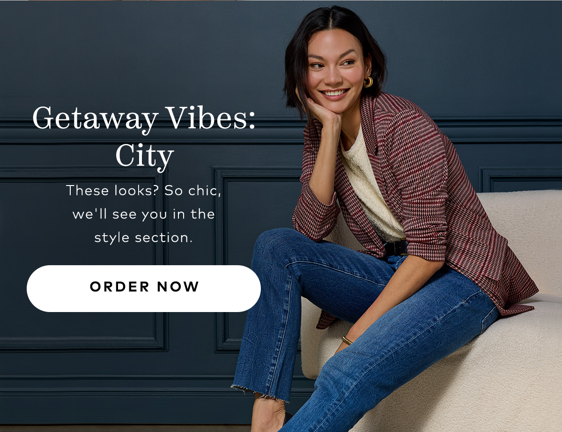
Task: Click the 'These looks? So chic' line
Action: click(143, 191)
